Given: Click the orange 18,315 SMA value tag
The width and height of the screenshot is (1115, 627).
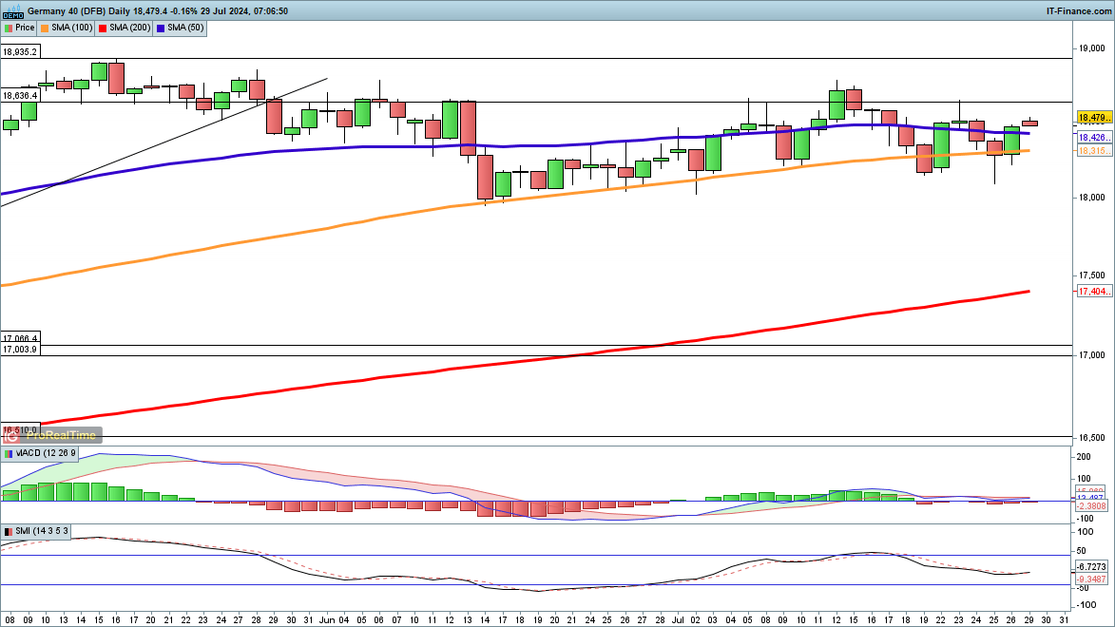Looking at the screenshot, I should [x=1094, y=151].
